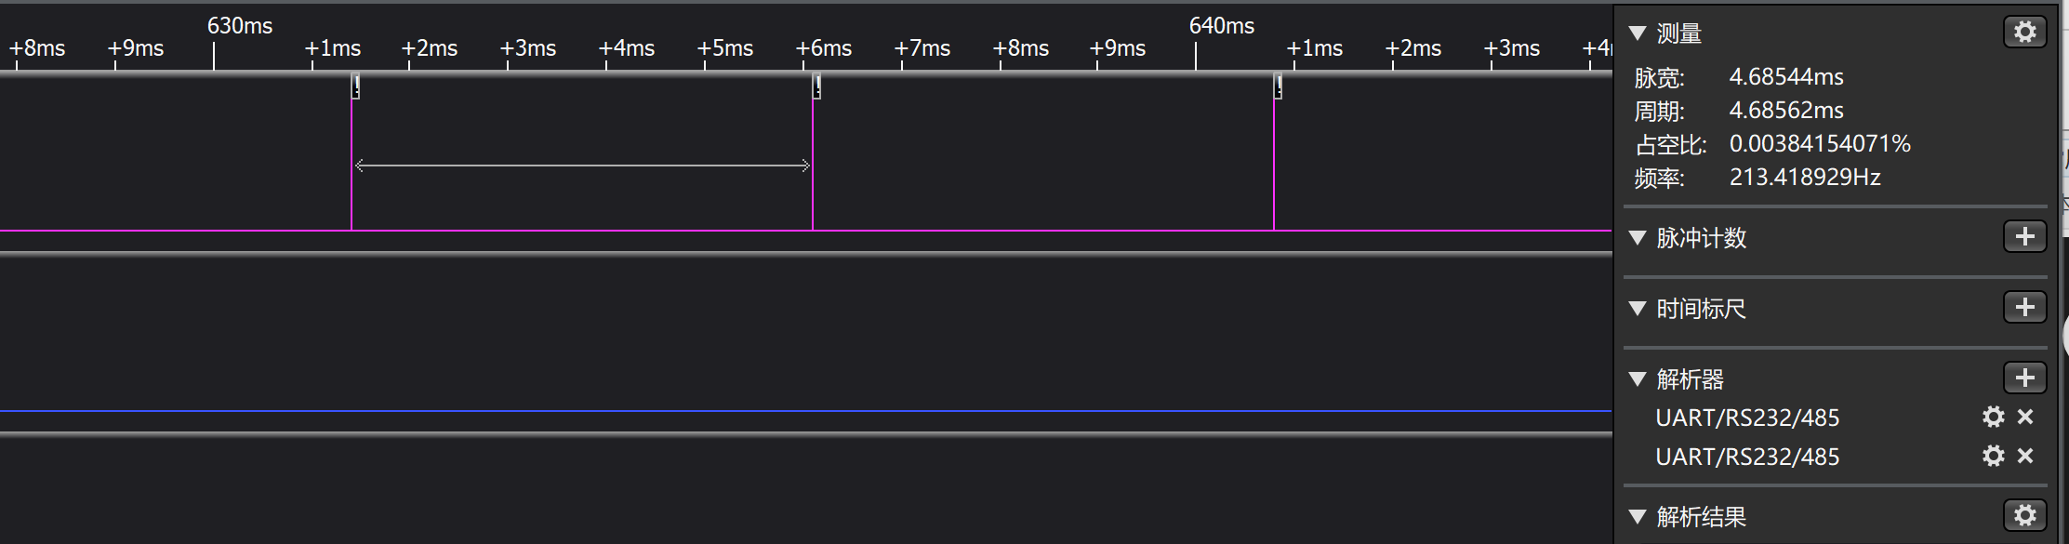Image resolution: width=2069 pixels, height=544 pixels.
Task: Open settings of second UART/RS232/485 decoder
Action: coord(1993,457)
